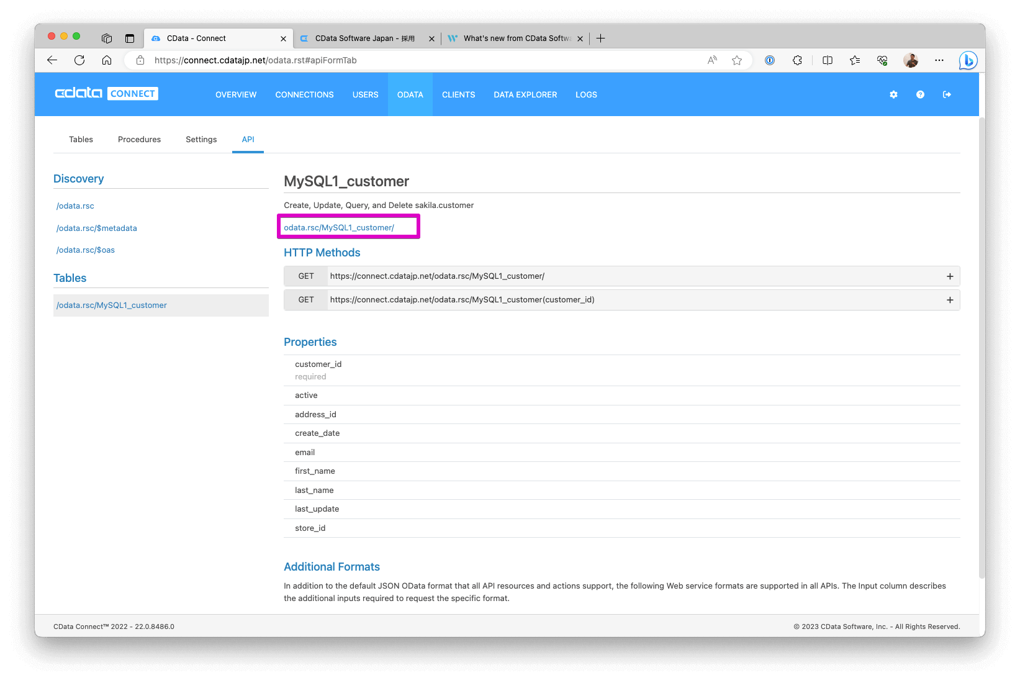Screen dimensions: 1020x683
Task: Open the browser home page
Action: pos(107,60)
